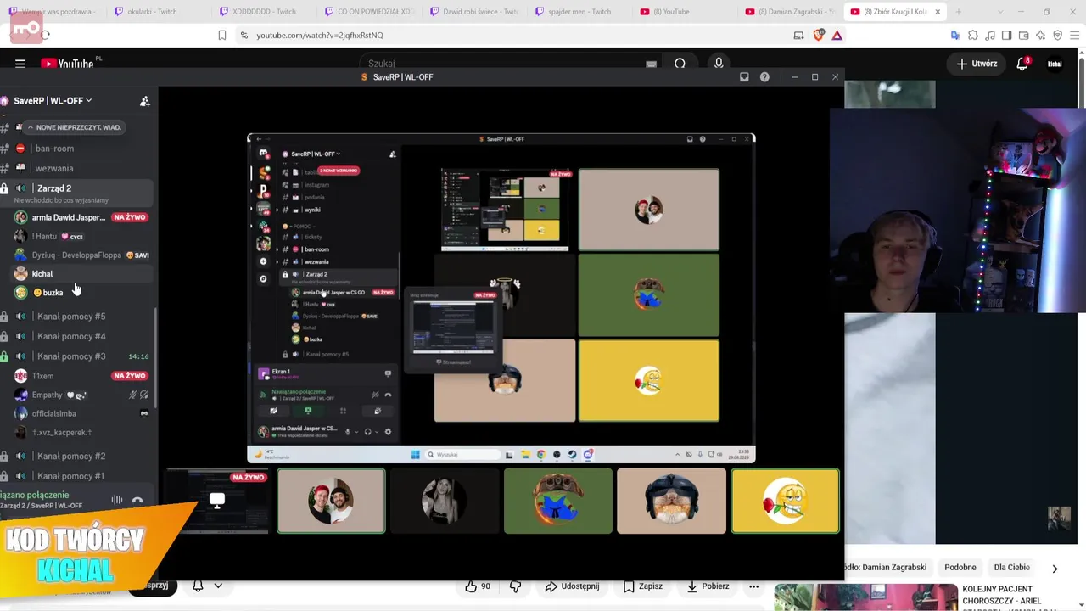Search by voice with the microphone button
The image size is (1086, 611).
(x=719, y=64)
